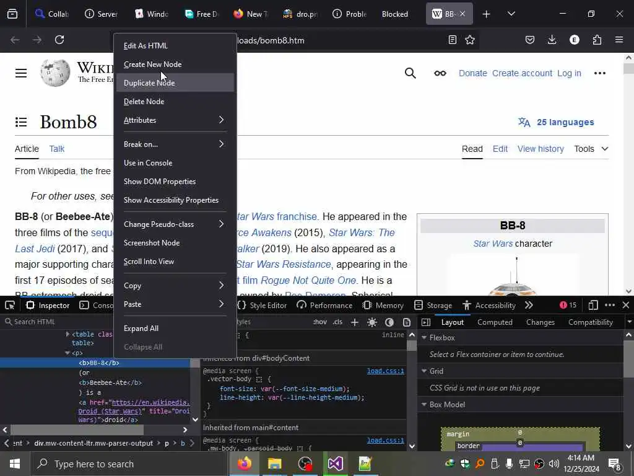
Task: Select Create New Node menu entry
Action: (175, 64)
